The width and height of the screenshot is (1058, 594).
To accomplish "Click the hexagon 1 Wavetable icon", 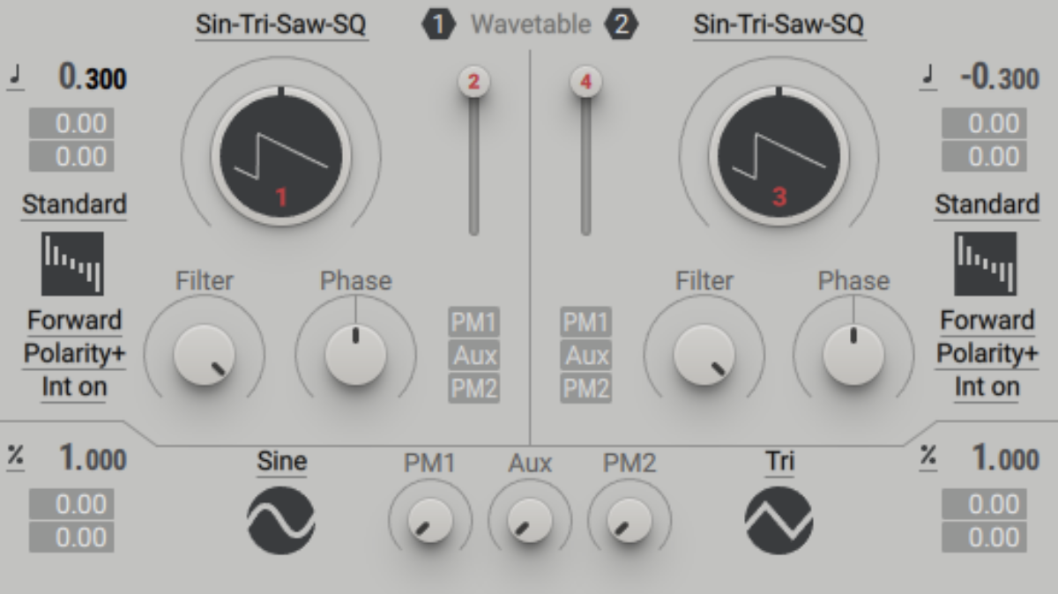I will pos(439,25).
